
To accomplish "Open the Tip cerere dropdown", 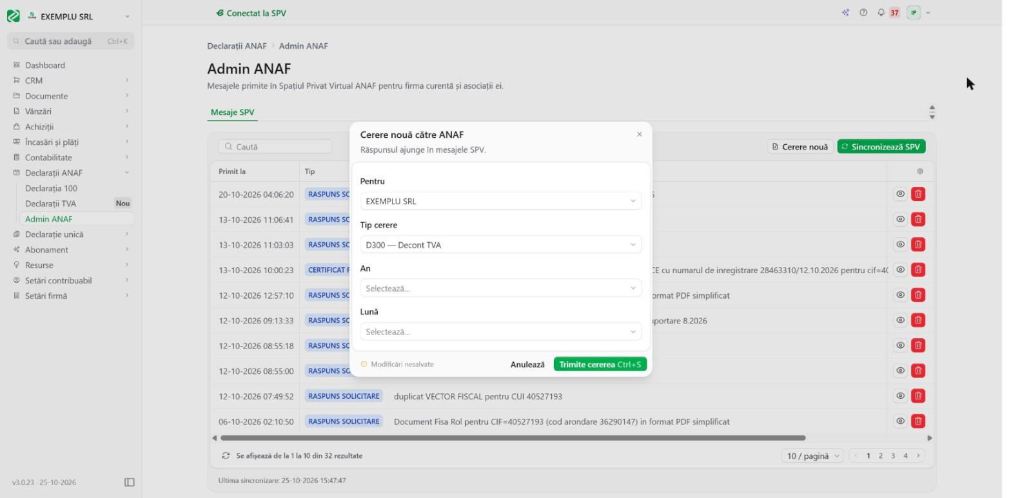I will (501, 245).
